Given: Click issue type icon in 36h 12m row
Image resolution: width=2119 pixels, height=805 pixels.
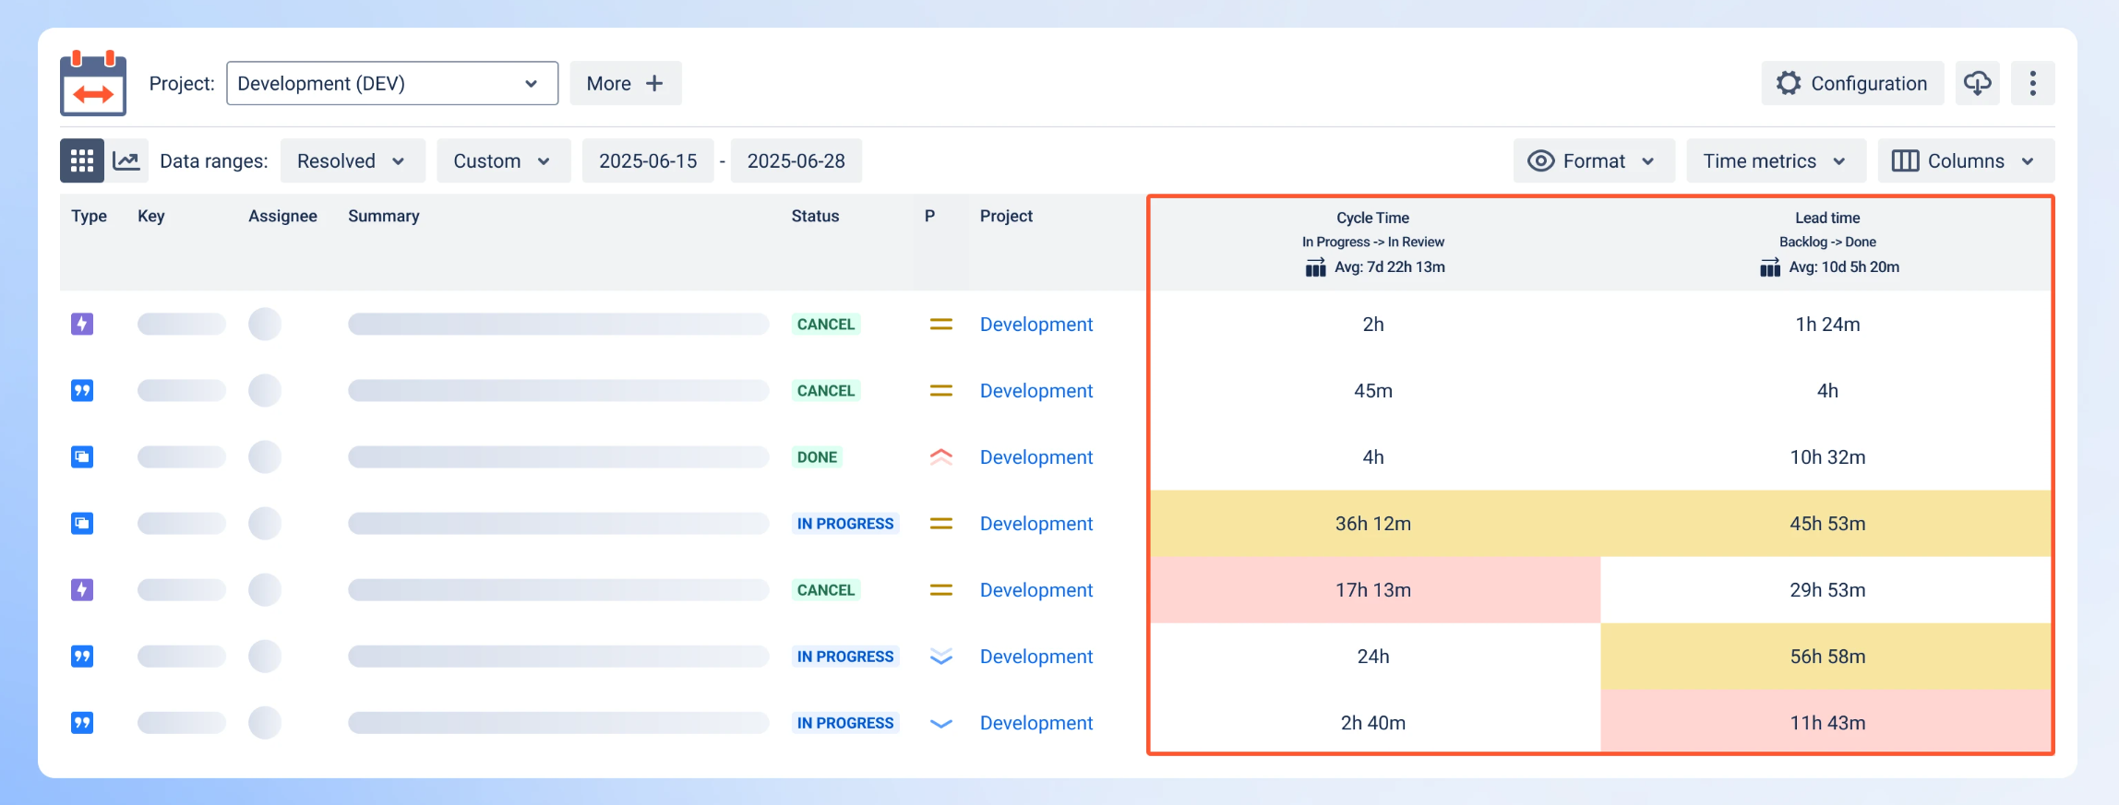Looking at the screenshot, I should [x=82, y=523].
